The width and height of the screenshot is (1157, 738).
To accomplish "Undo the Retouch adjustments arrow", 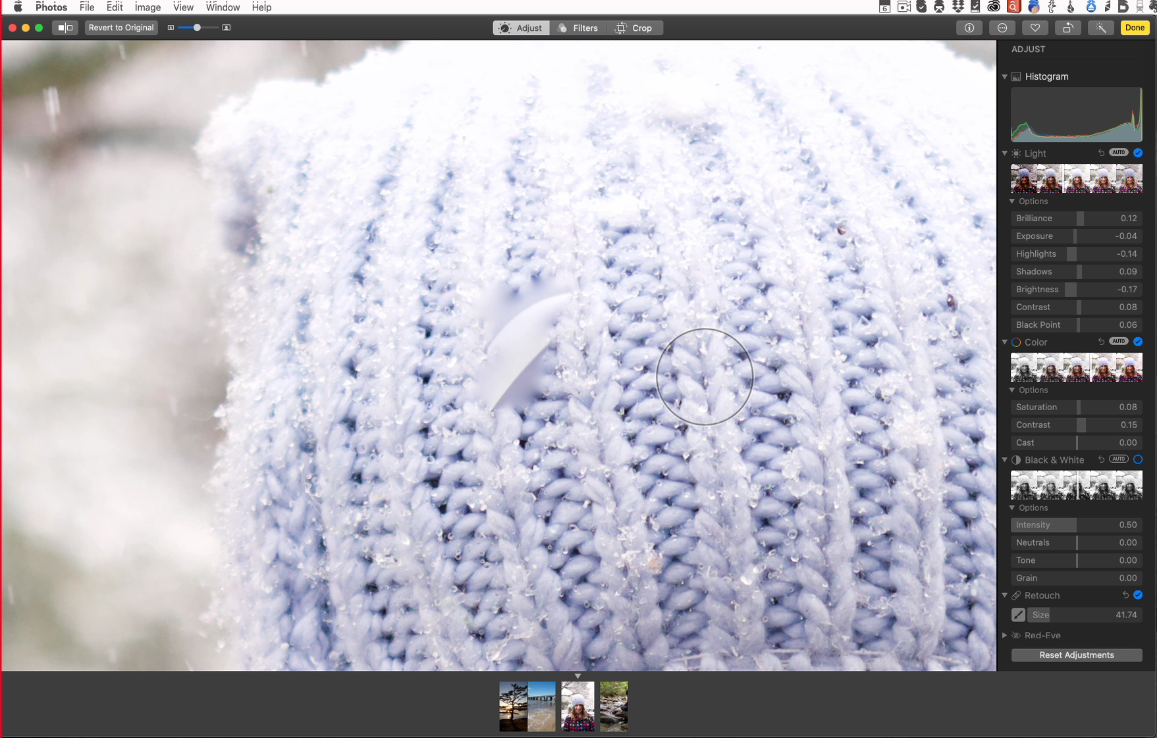I will click(x=1125, y=595).
